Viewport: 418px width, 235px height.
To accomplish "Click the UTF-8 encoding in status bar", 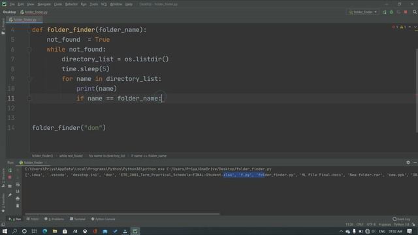I will (371, 225).
